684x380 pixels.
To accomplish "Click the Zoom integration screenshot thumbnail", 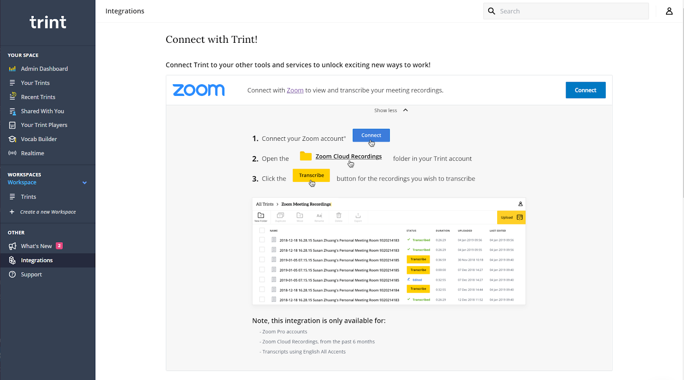I will click(x=389, y=251).
